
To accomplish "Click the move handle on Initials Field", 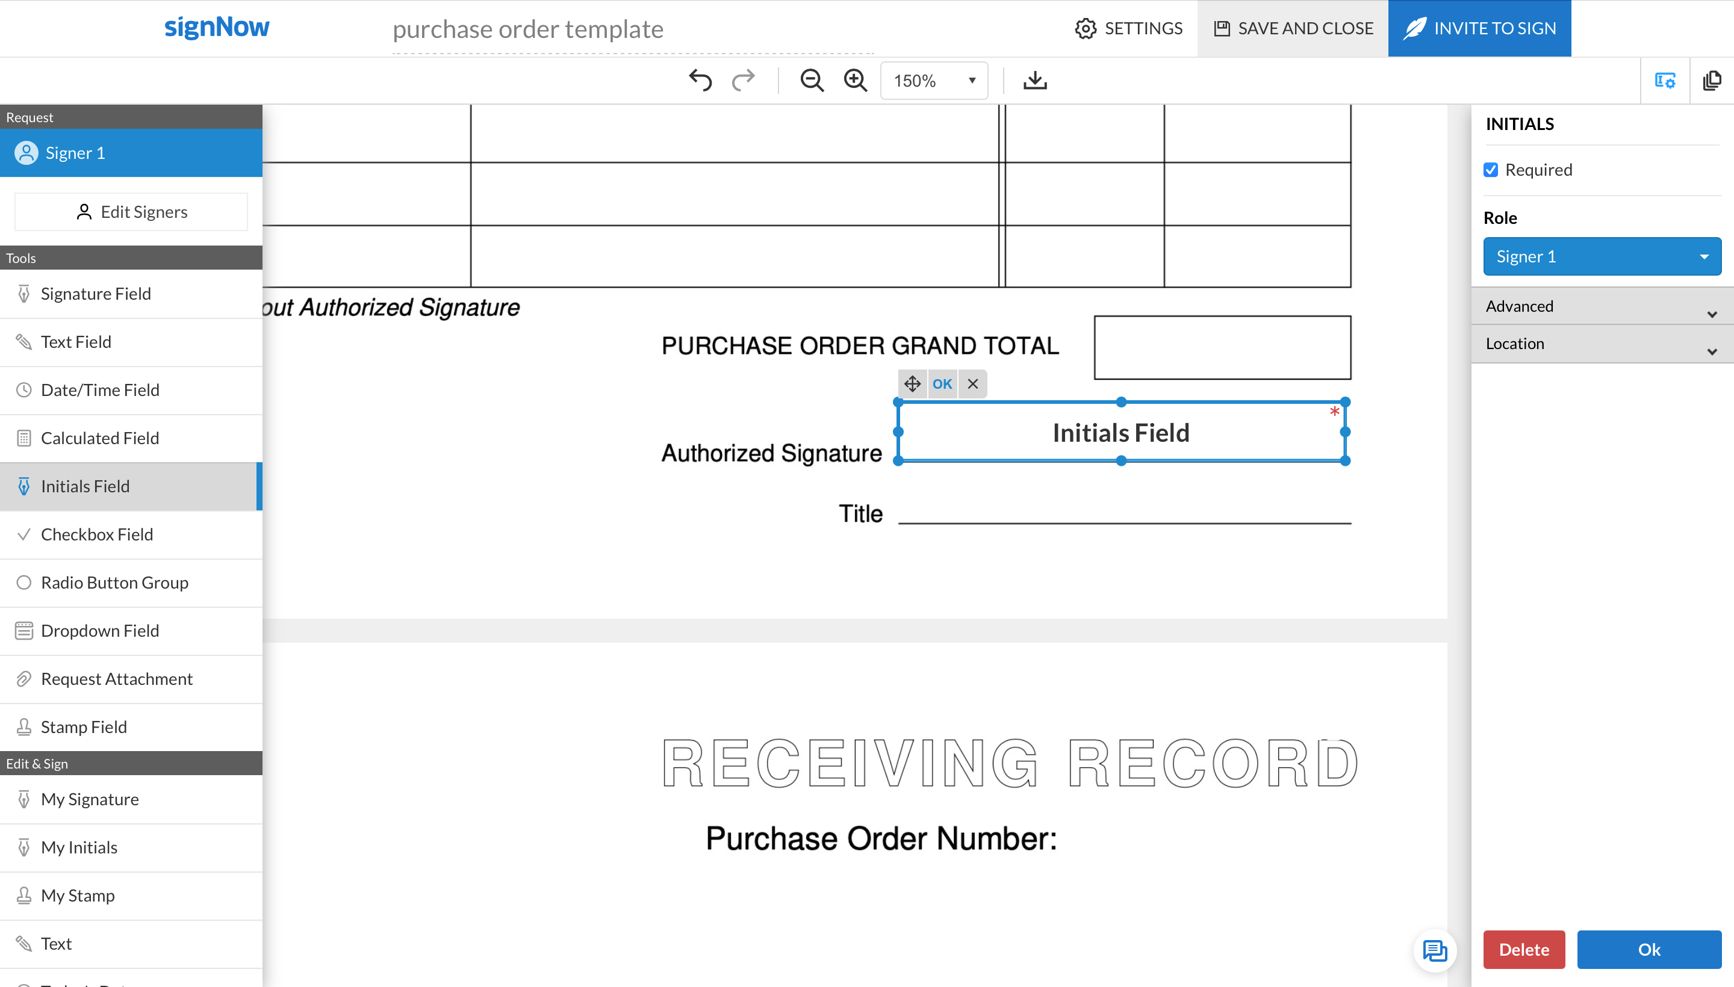I will (912, 384).
